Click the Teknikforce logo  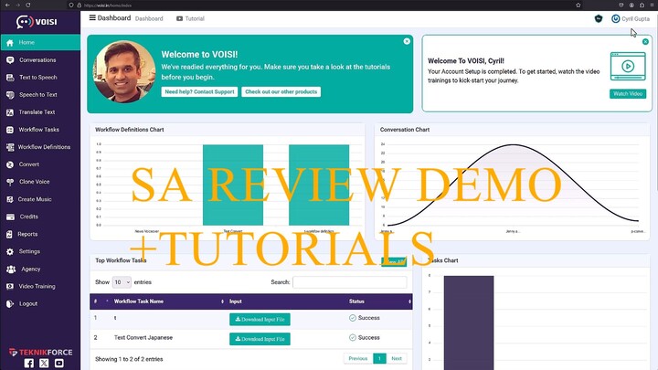click(41, 352)
